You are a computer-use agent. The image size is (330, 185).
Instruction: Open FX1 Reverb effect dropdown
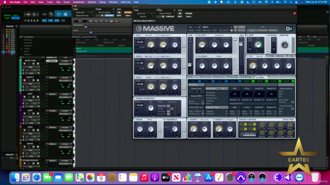pyautogui.click(x=260, y=57)
